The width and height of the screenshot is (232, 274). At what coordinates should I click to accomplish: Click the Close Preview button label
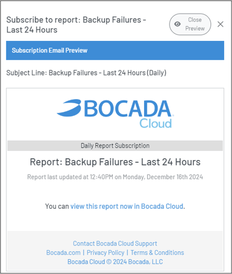195,24
